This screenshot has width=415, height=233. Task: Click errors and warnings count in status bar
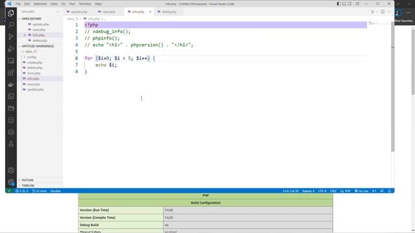pos(22,191)
